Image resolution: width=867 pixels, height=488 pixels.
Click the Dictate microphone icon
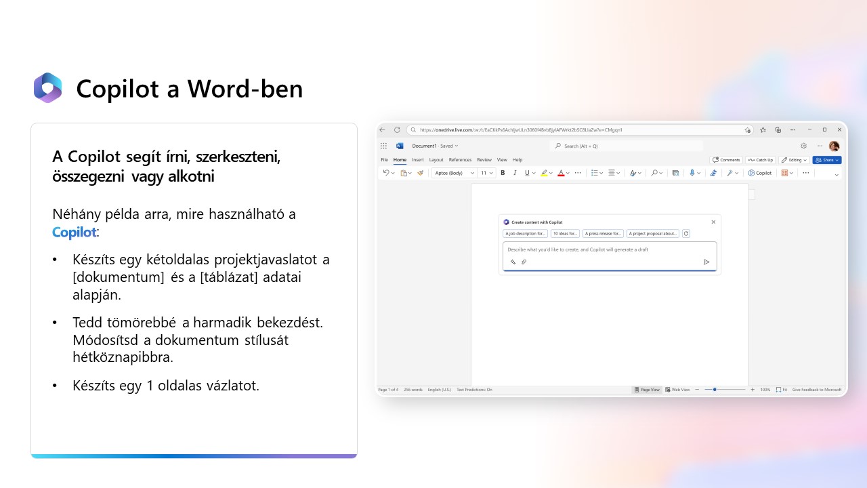[692, 173]
